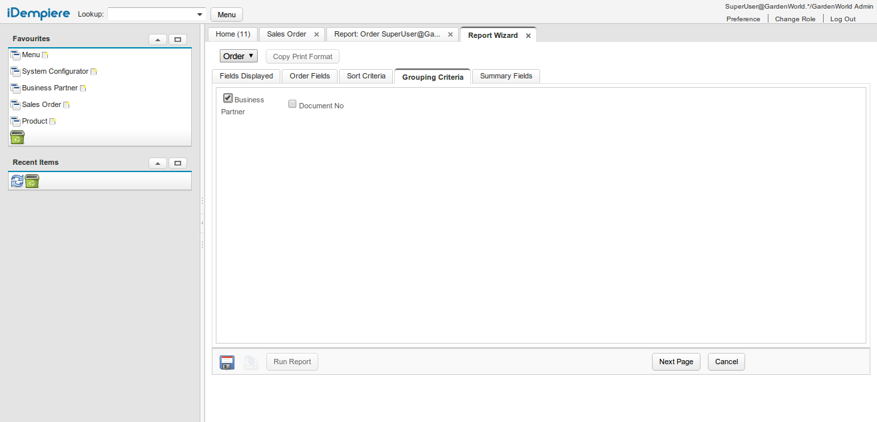Click the green trash icon in Recent Items
The width and height of the screenshot is (877, 422).
(x=32, y=181)
